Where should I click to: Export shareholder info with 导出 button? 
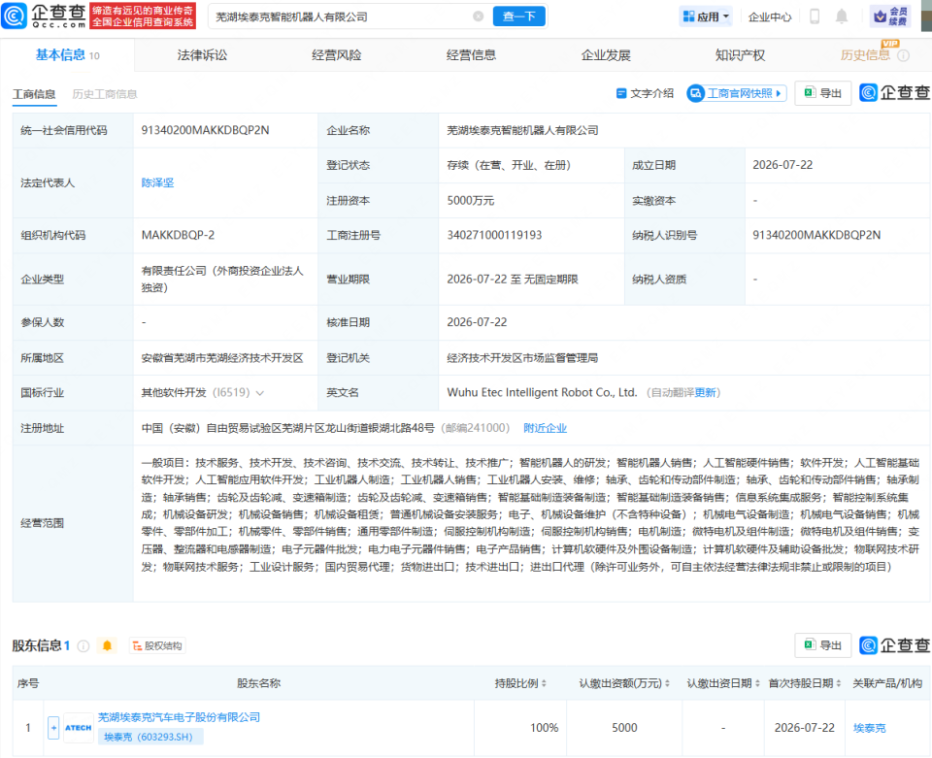pyautogui.click(x=822, y=645)
